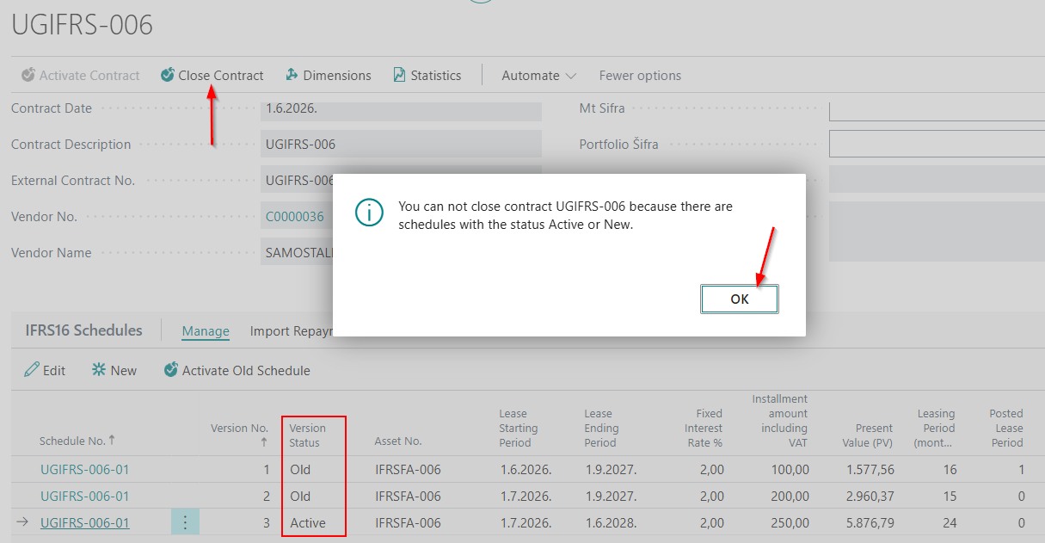Screen dimensions: 1045x543
Task: Click the Lease Starting Period header
Action: 519,428
